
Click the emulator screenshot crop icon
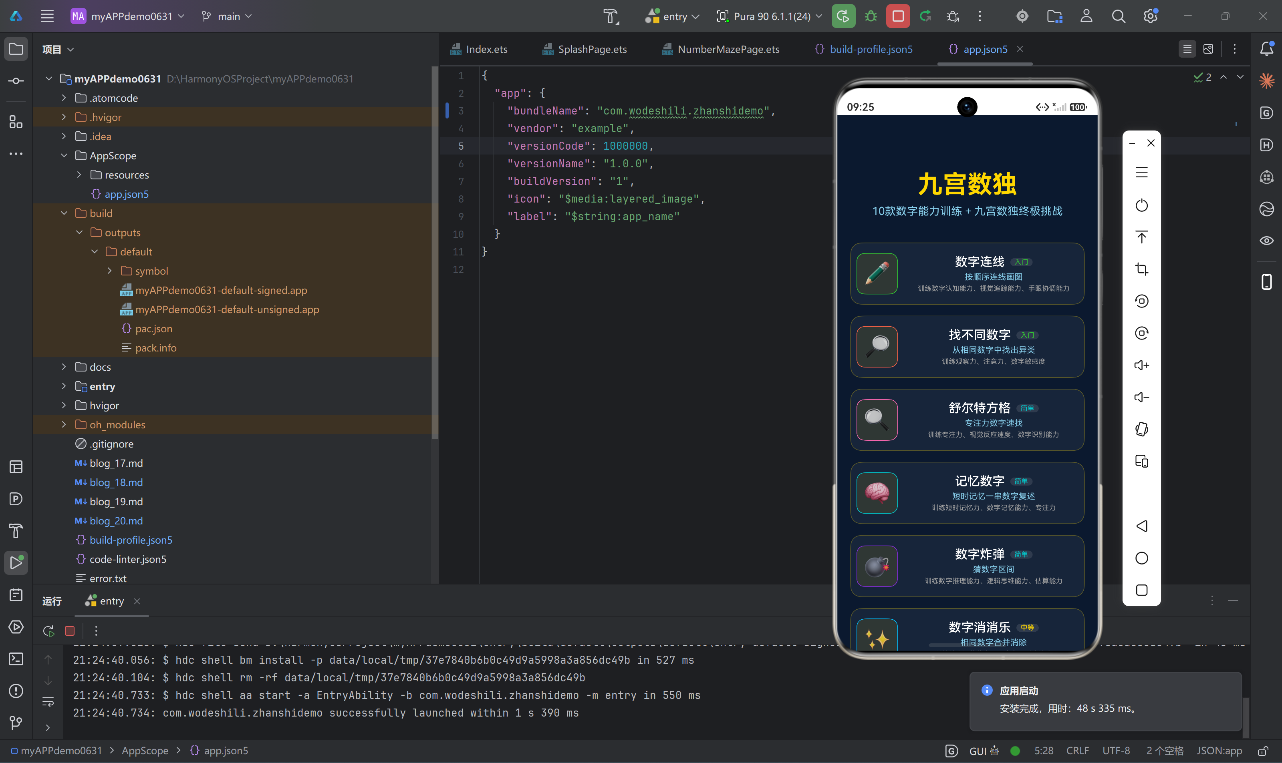[x=1141, y=269]
